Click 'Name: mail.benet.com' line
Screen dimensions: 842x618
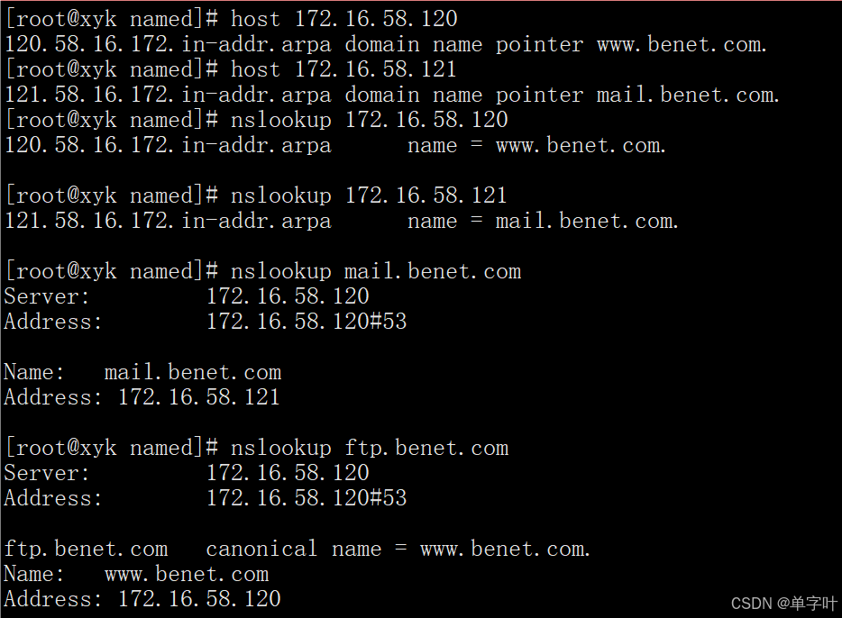coord(142,372)
